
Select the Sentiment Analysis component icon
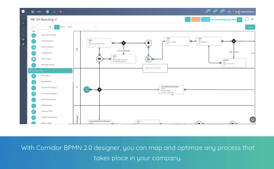tap(34, 88)
